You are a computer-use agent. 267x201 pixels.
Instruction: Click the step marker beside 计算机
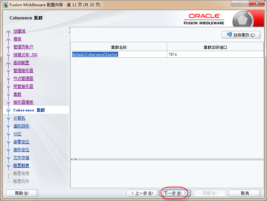(x=8, y=118)
